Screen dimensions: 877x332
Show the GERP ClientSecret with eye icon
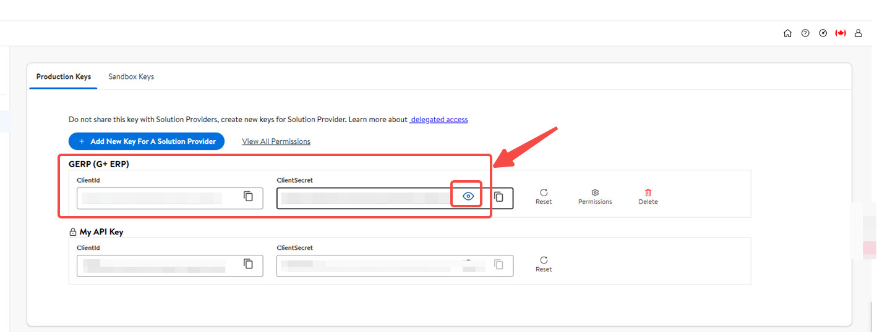click(468, 196)
